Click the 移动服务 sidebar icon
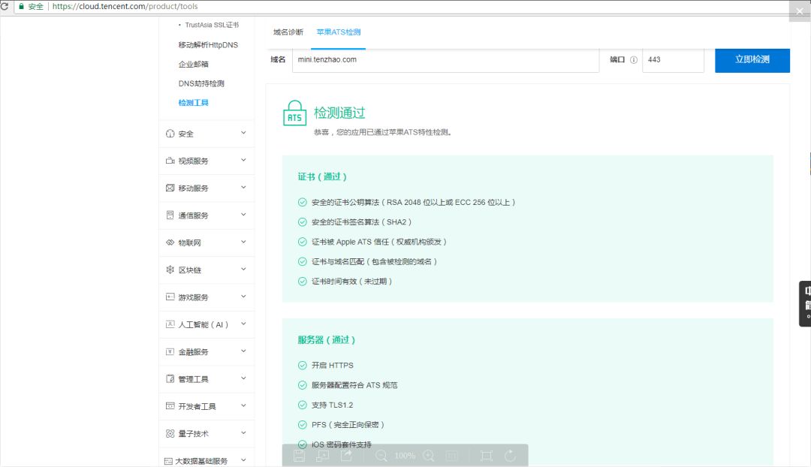The image size is (811, 467). pos(170,188)
